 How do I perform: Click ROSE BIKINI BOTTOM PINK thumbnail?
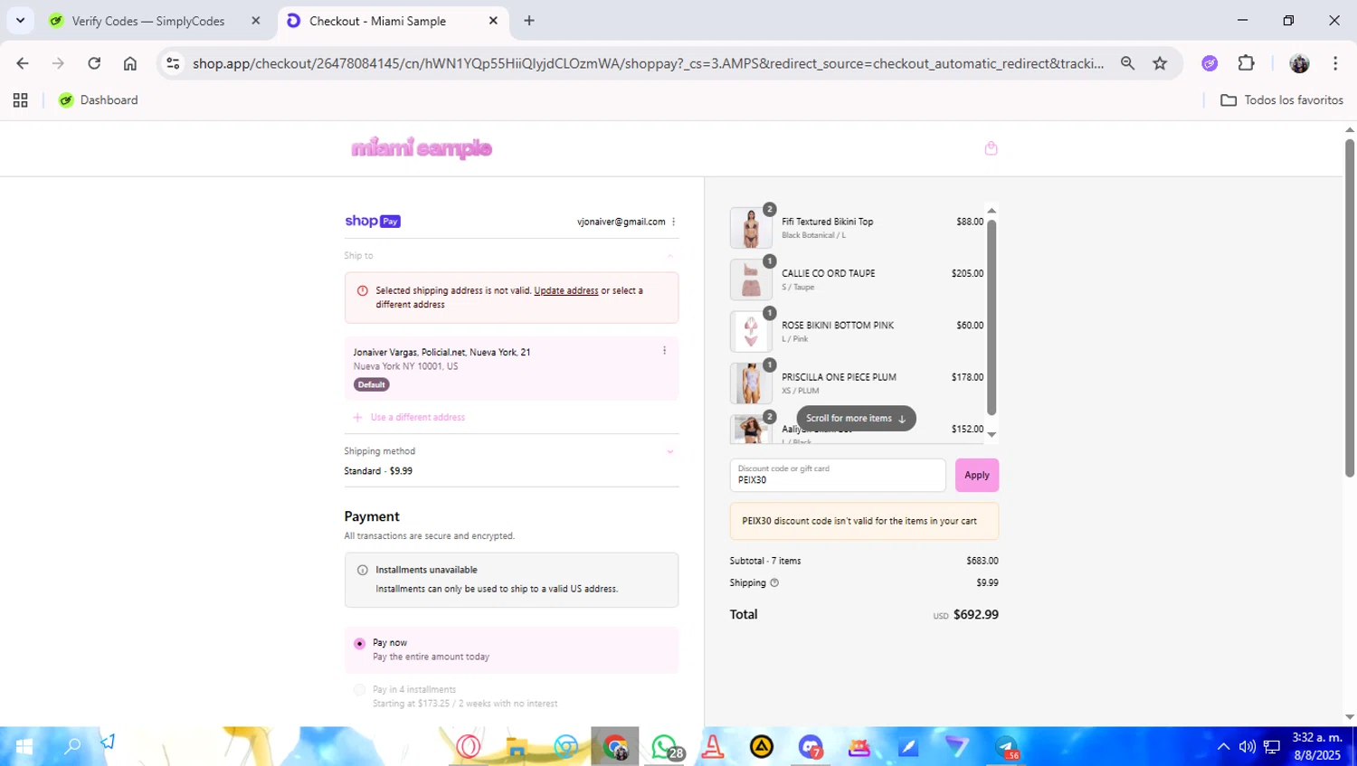[x=751, y=331]
